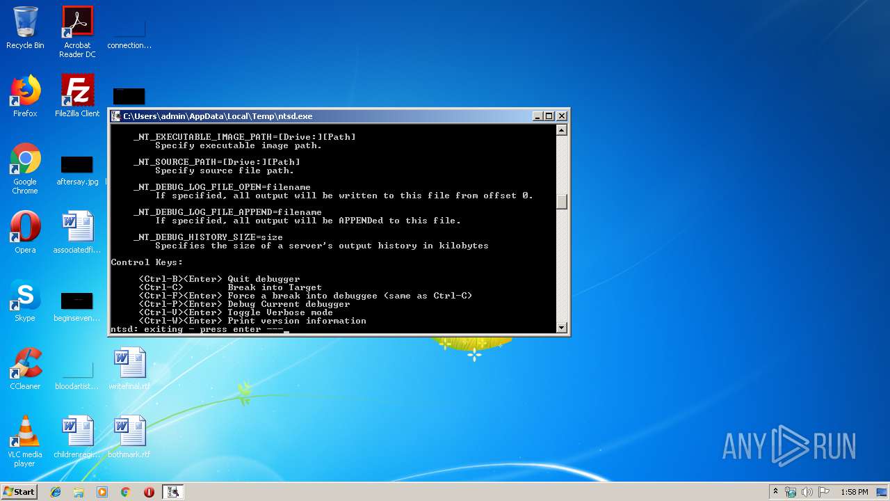
Task: Launch the CCleaner desktop shortcut
Action: pos(25,369)
